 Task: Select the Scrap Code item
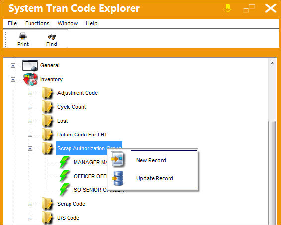71,204
